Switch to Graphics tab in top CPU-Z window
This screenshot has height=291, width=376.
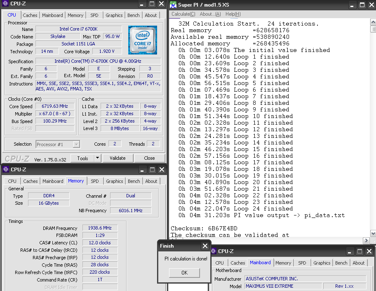pos(114,15)
